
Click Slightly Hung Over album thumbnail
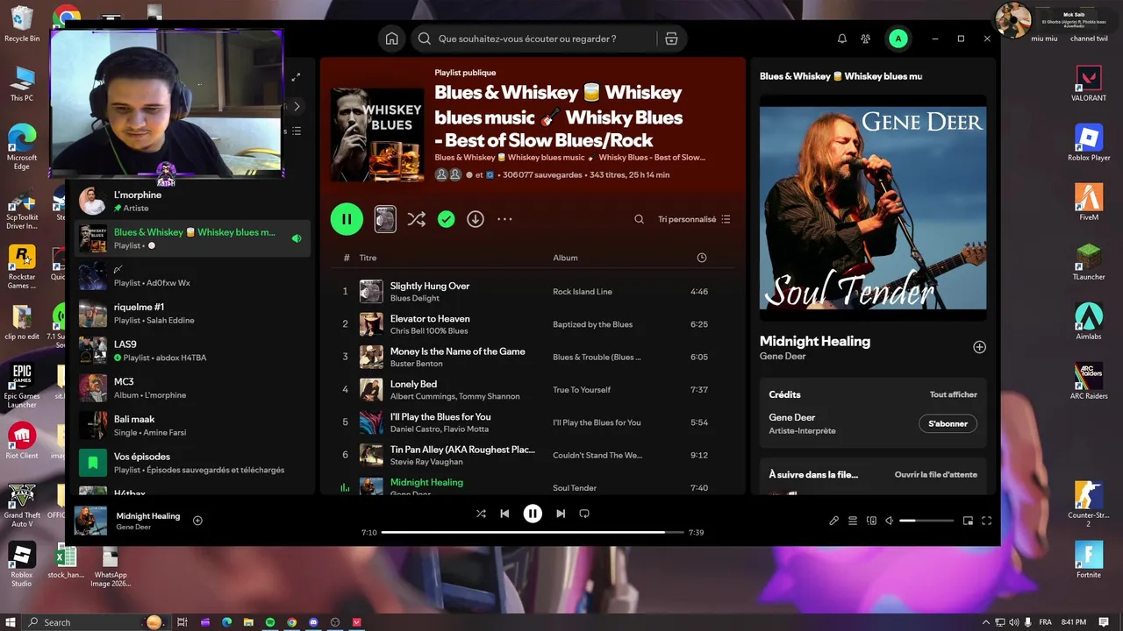coord(371,291)
